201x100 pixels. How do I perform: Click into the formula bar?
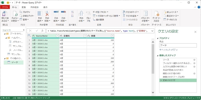(98, 31)
